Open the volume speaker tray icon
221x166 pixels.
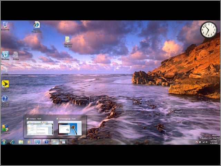point(206,142)
